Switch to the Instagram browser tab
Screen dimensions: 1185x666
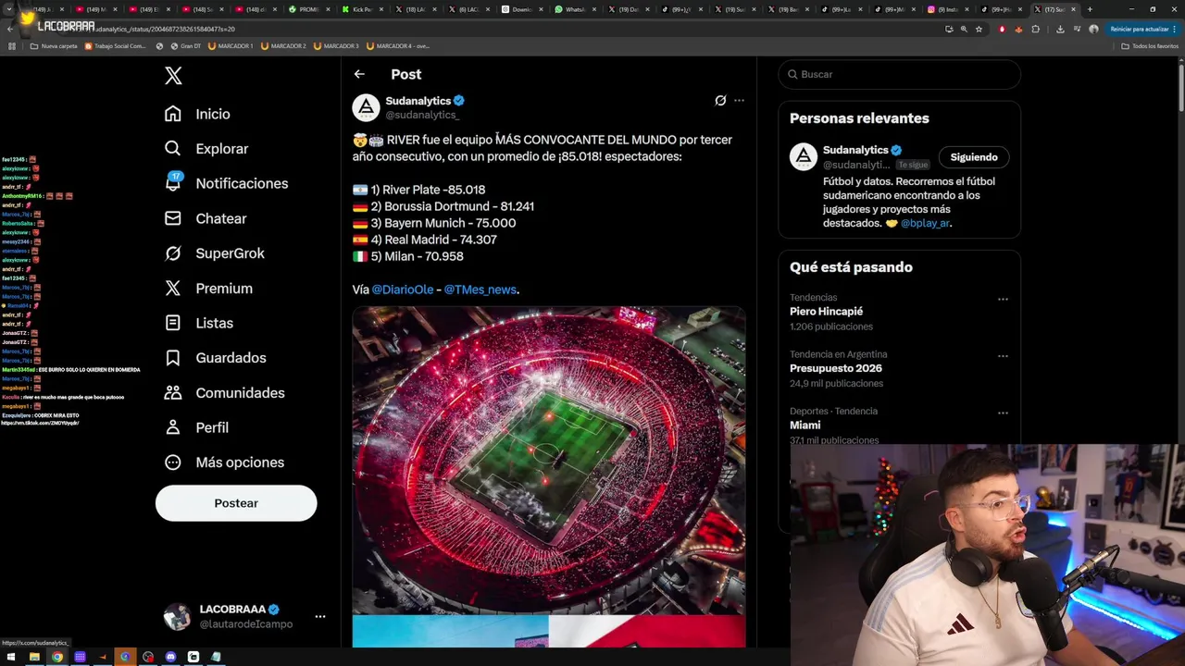[946, 9]
